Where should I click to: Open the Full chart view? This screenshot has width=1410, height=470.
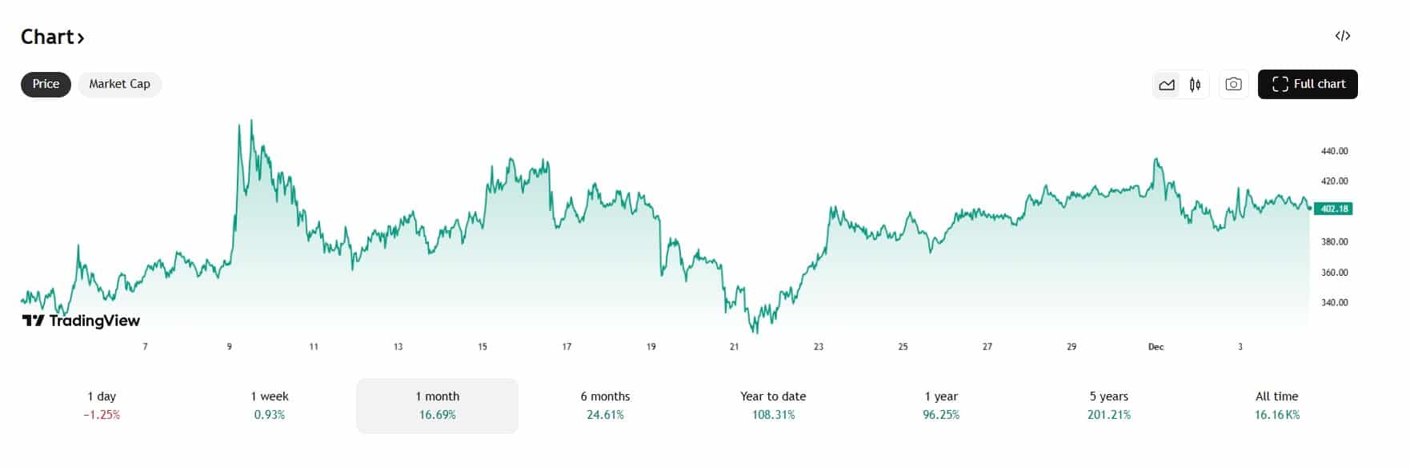click(1308, 83)
